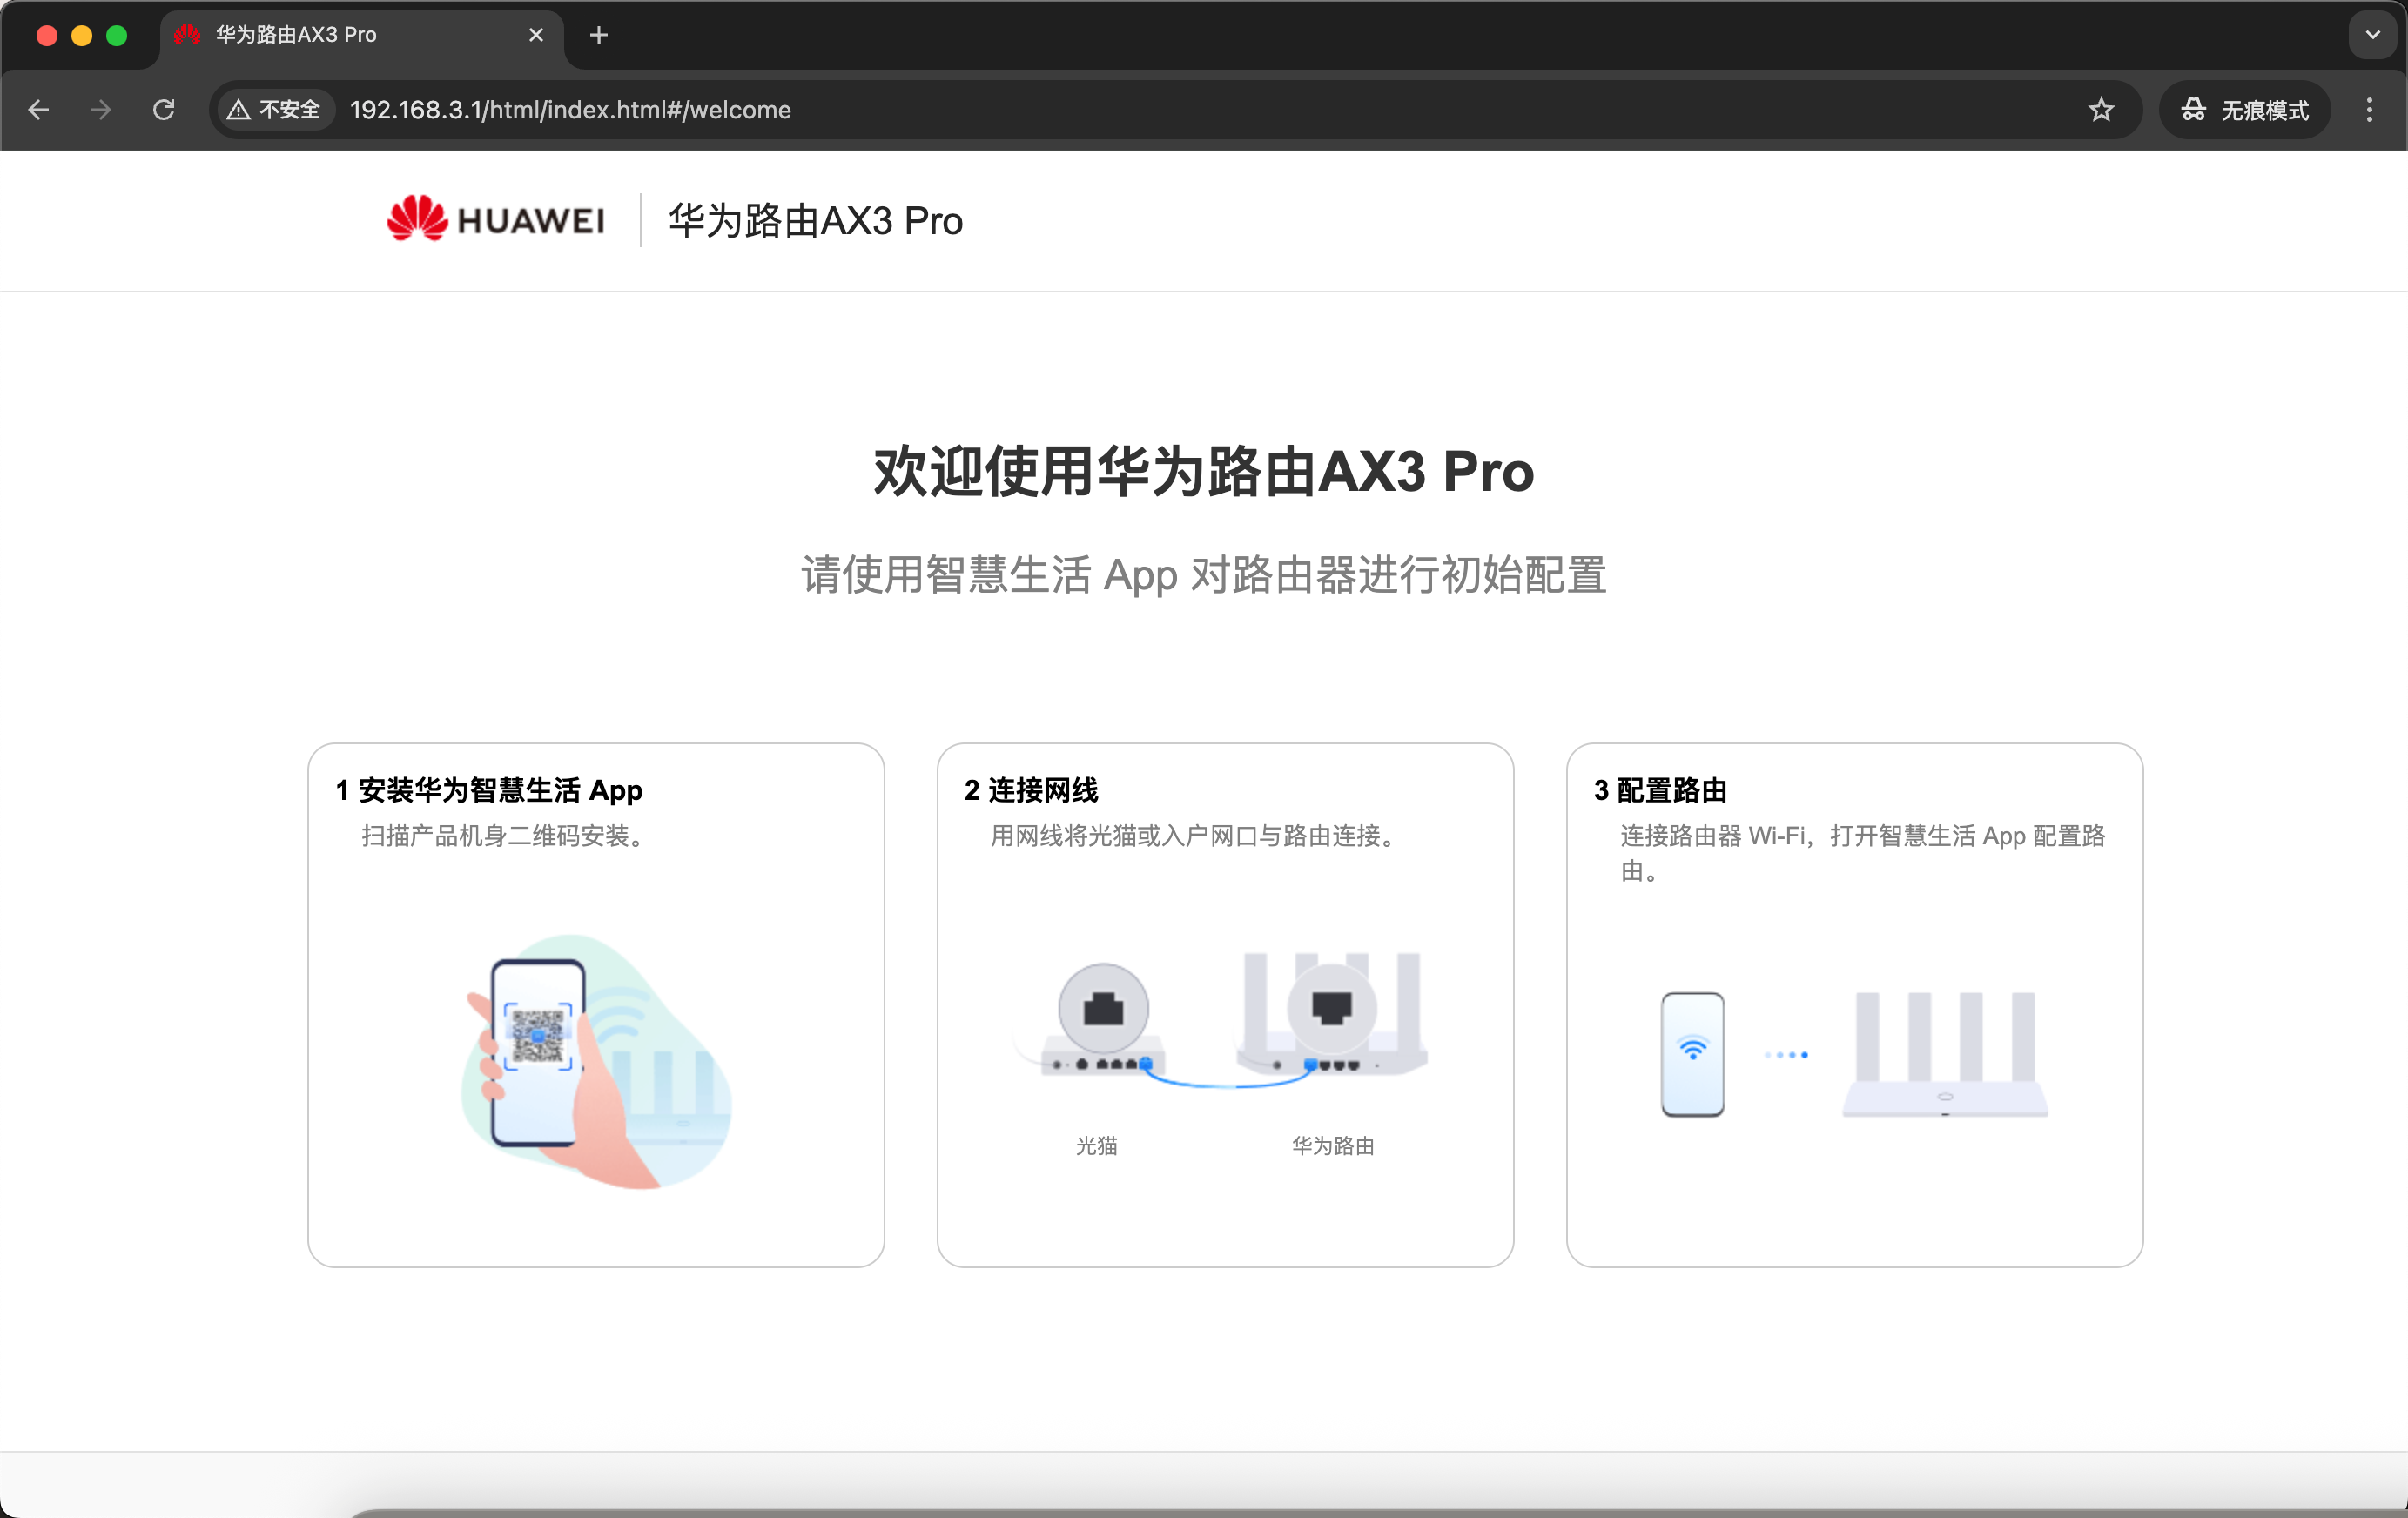Click the 欢迎使用华为路由AX3 Pro heading

(x=1204, y=471)
